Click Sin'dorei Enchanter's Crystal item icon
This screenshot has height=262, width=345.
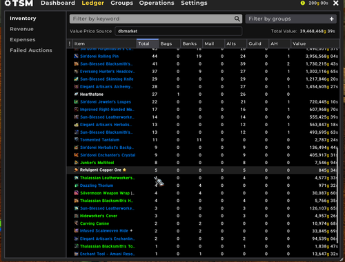[x=76, y=155]
